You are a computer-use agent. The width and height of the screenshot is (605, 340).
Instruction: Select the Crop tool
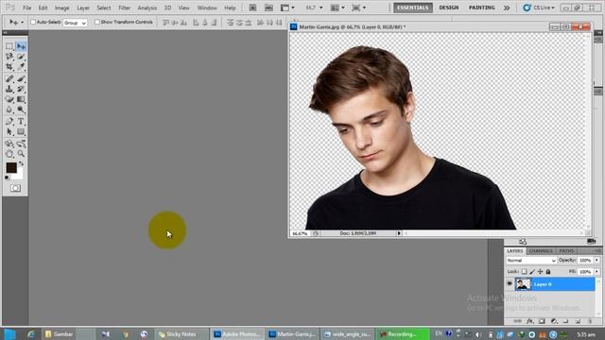(x=9, y=66)
